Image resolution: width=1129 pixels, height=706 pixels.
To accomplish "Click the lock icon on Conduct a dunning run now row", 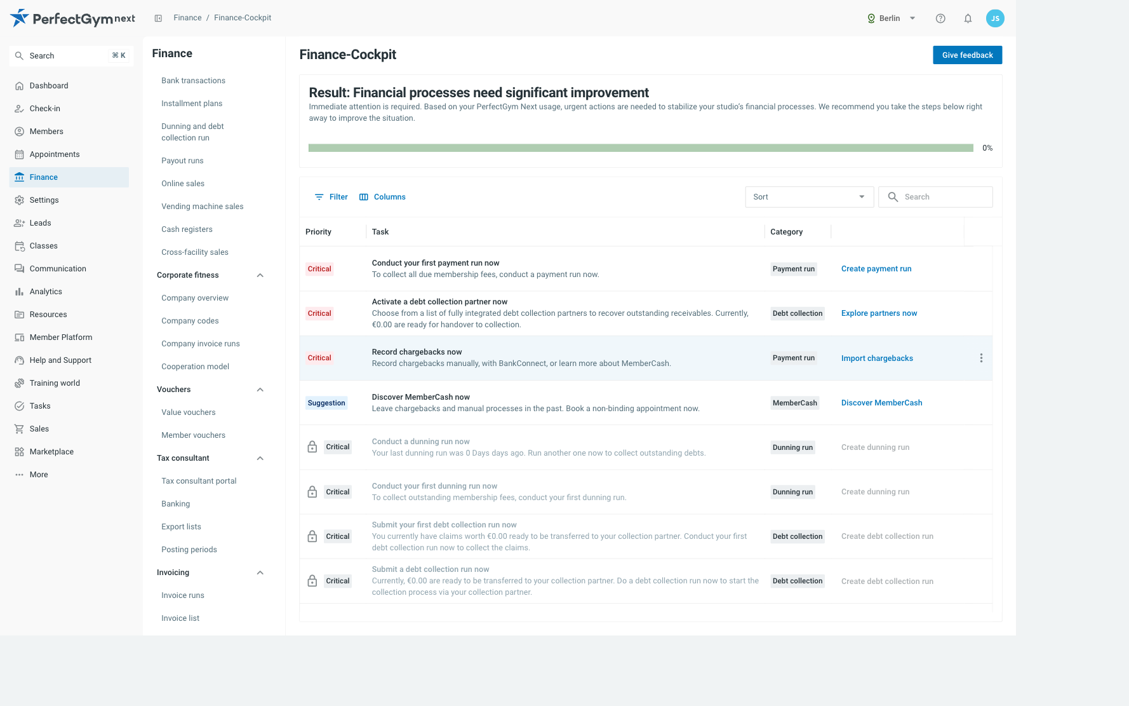I will [x=312, y=447].
